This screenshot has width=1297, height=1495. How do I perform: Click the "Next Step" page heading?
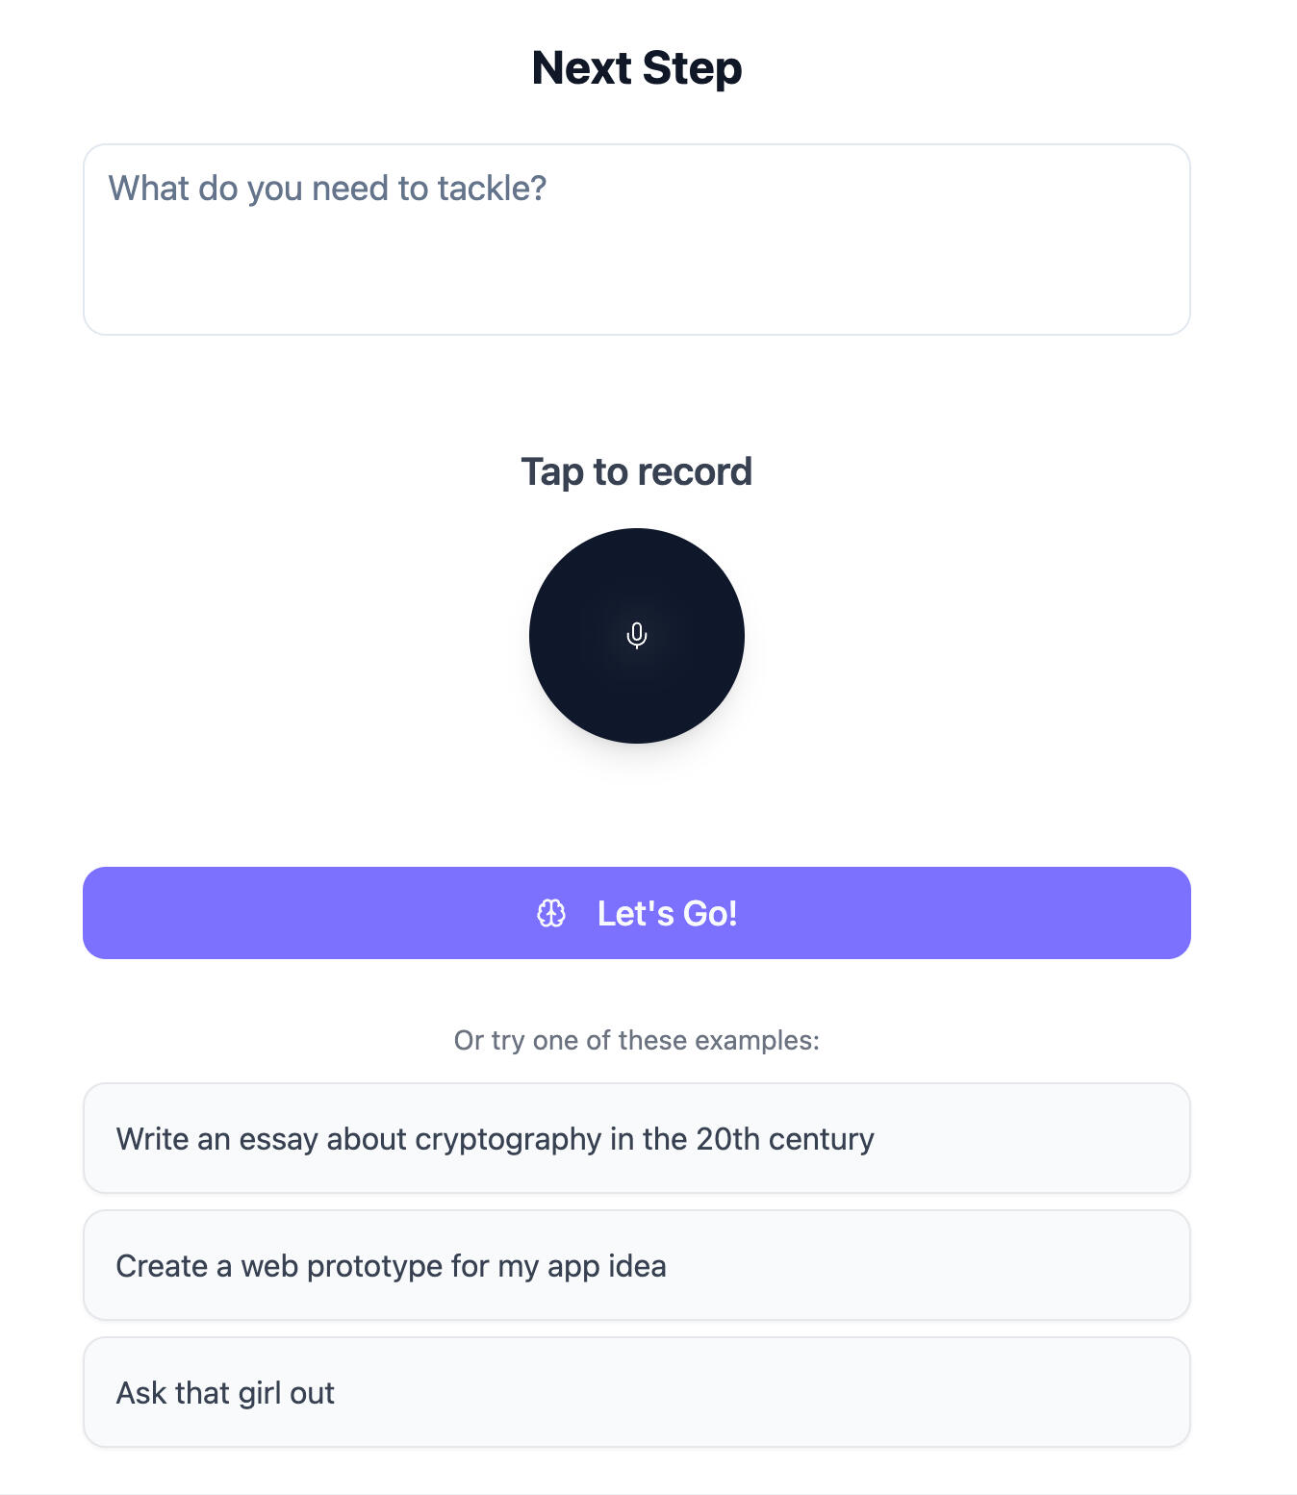[637, 68]
